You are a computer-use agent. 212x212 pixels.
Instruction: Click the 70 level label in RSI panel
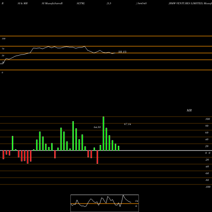(3, 49)
